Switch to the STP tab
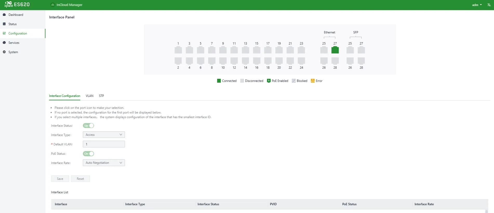 coord(101,96)
